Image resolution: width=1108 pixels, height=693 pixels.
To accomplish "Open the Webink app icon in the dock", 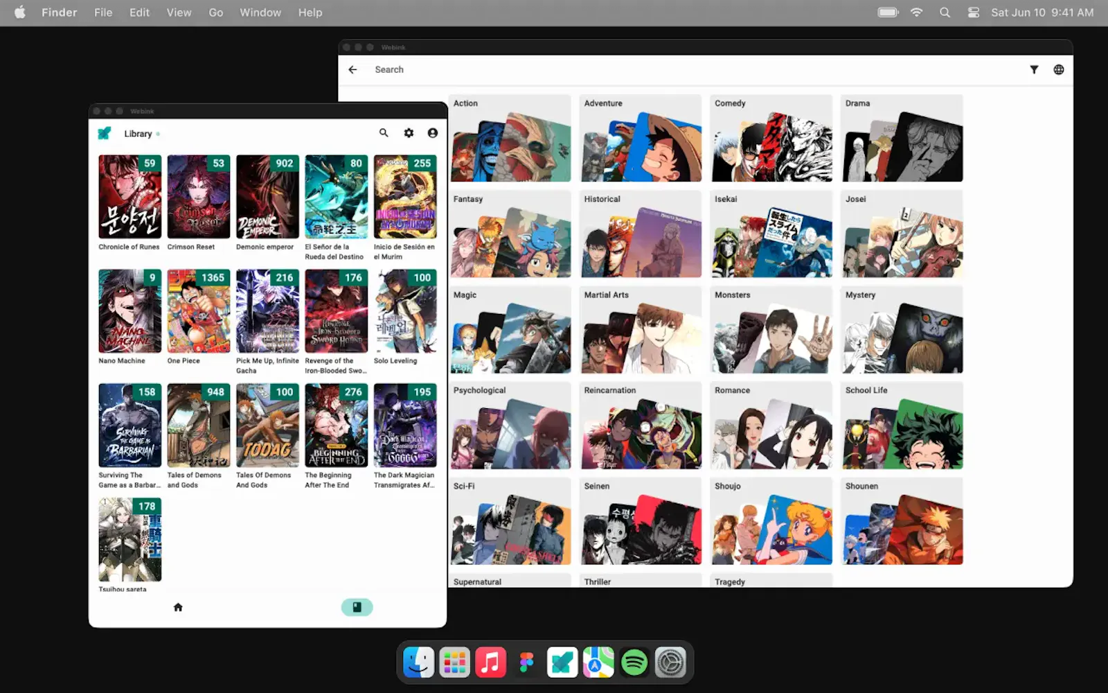I will (x=562, y=663).
